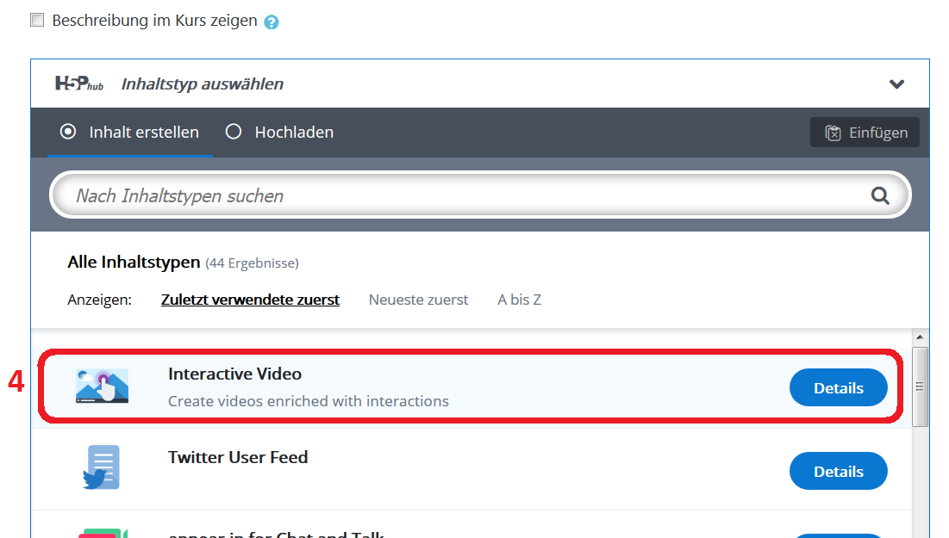949x538 pixels.
Task: Click the help icon beside Beschreibung
Action: click(272, 22)
